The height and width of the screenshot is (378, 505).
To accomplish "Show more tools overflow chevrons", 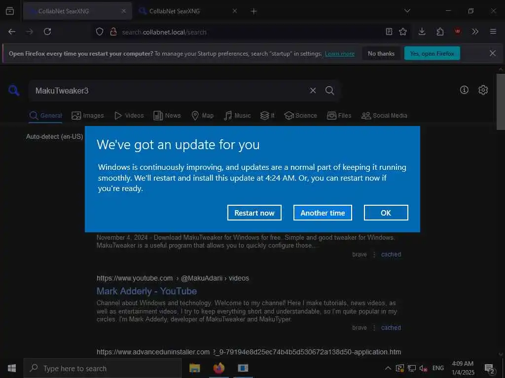I will [475, 32].
